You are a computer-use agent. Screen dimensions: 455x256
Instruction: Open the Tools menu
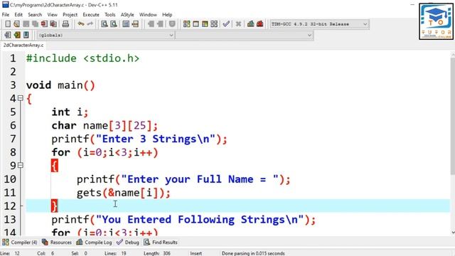click(110, 14)
